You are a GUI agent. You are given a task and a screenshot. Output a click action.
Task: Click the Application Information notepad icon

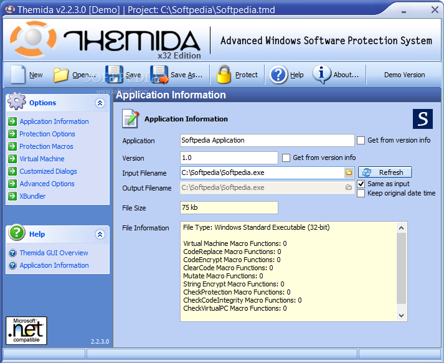(131, 119)
